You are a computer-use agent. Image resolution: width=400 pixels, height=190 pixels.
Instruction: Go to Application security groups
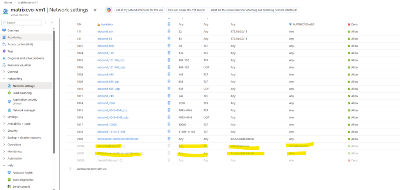coord(25,102)
